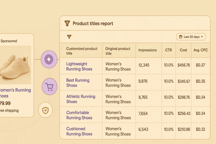
Task: Sort by Avg. CPC column header
Action: pyautogui.click(x=201, y=50)
